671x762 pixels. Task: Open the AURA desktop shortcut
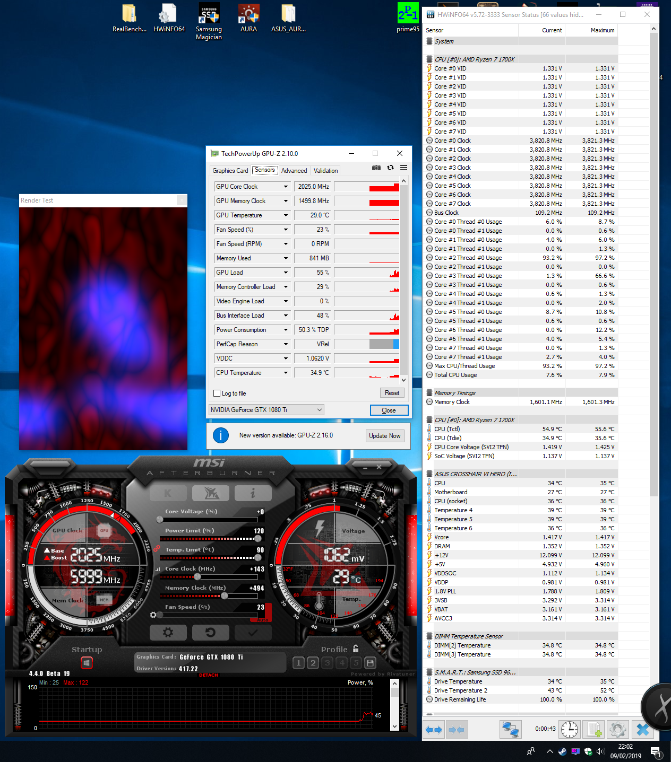248,18
